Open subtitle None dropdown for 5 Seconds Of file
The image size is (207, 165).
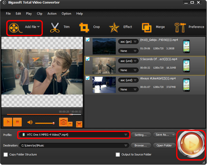pyautogui.click(x=128, y=70)
